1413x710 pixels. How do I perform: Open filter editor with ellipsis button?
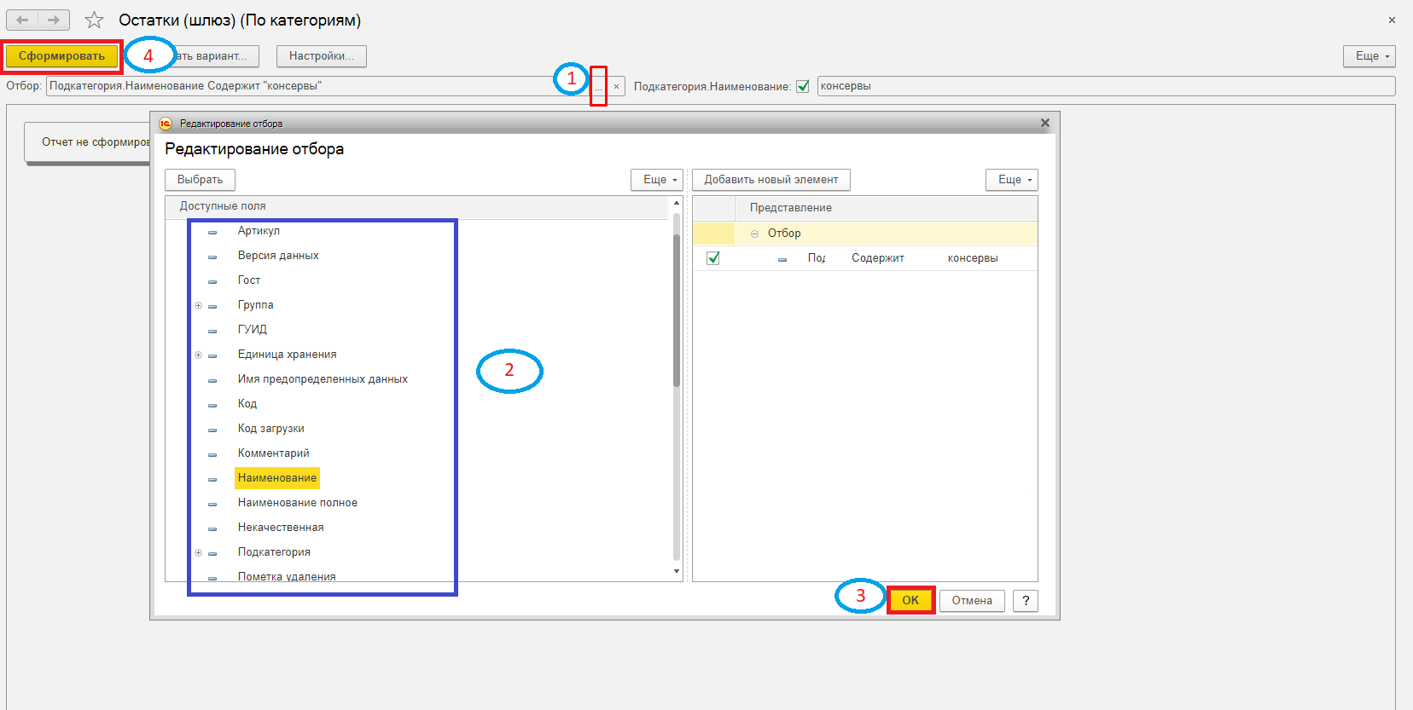[x=598, y=86]
